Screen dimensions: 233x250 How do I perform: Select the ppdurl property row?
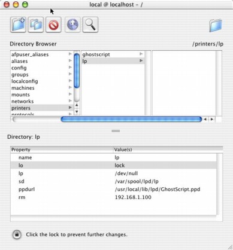(x=113, y=189)
